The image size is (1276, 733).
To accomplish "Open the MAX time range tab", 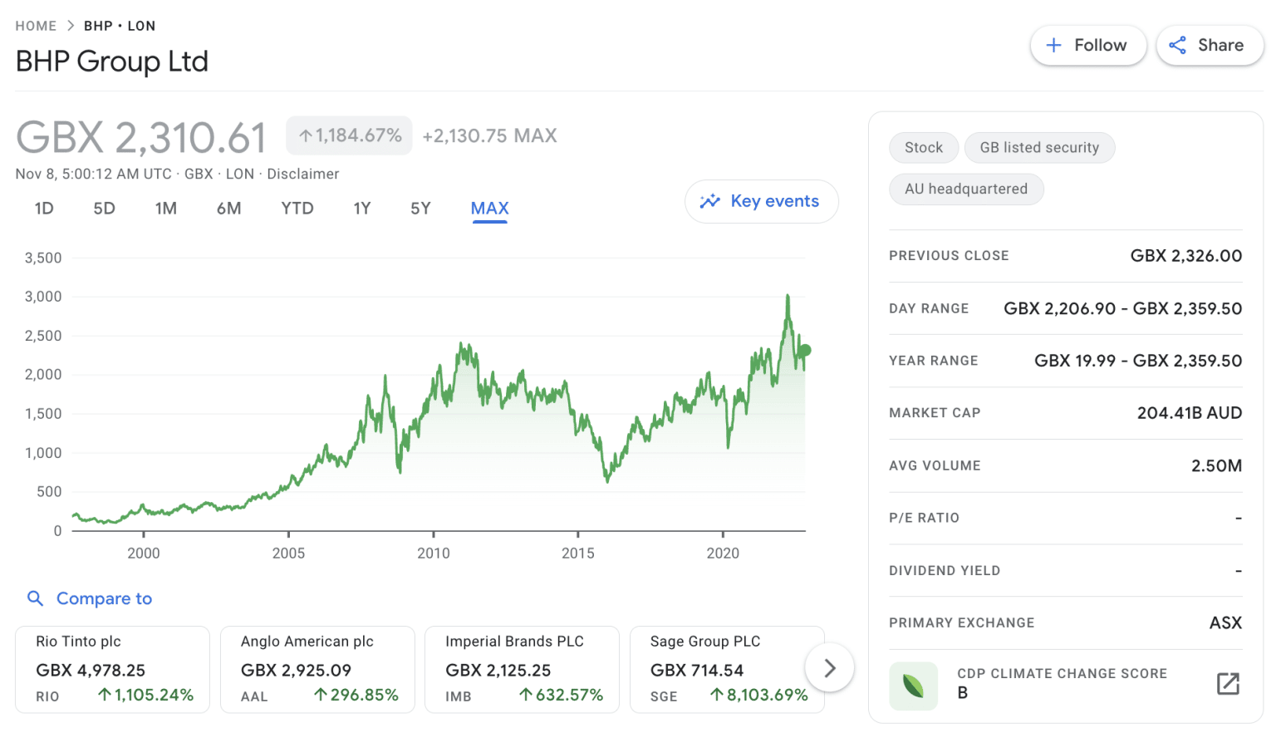I will tap(489, 209).
